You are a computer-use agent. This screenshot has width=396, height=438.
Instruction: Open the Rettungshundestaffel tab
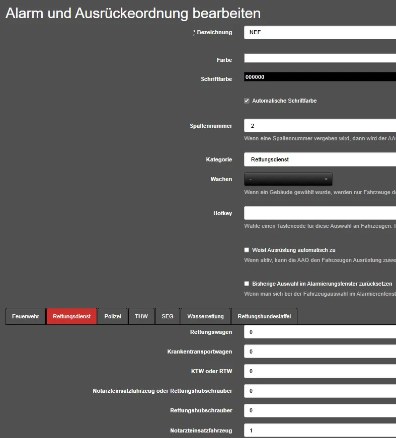264,316
